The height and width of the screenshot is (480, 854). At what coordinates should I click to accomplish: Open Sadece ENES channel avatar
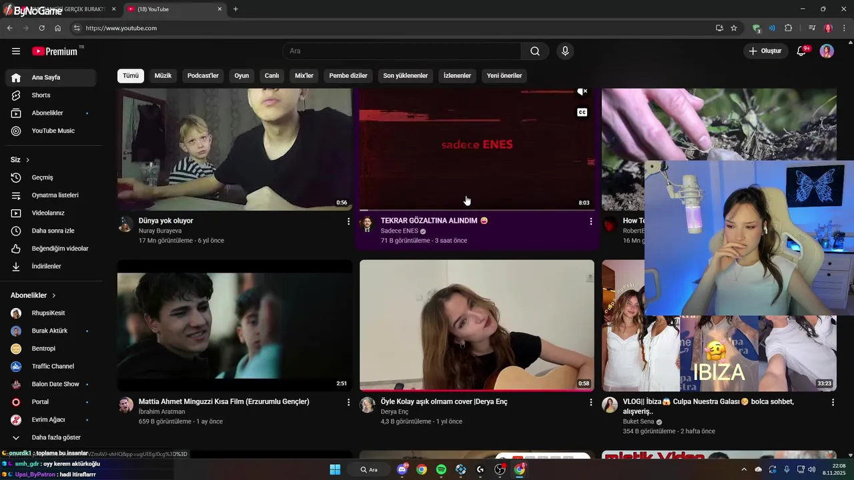[367, 224]
